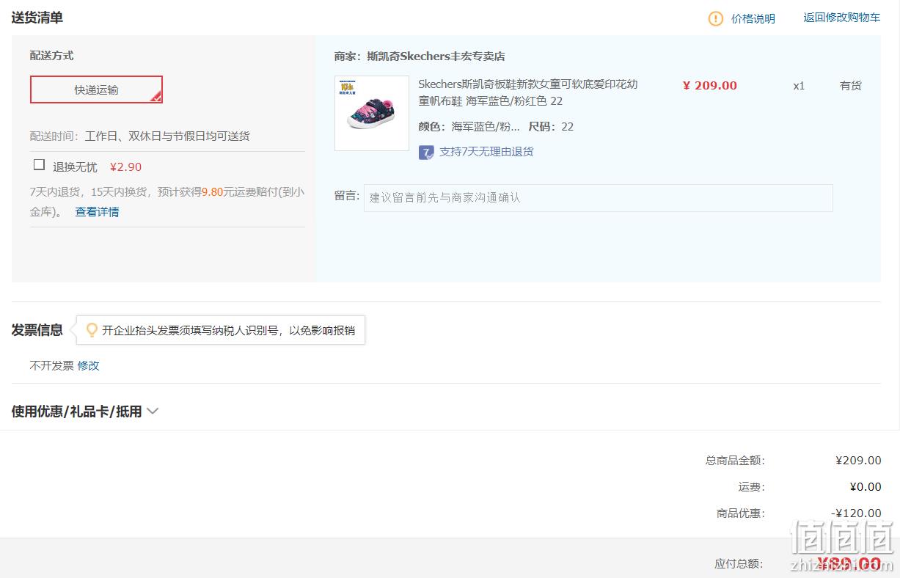Viewport: 900px width, 578px height.
Task: Click the 应付总额 total payable label
Action: [x=739, y=564]
